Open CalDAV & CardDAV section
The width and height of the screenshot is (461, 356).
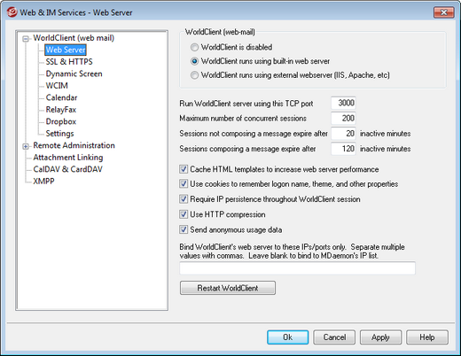(x=67, y=169)
